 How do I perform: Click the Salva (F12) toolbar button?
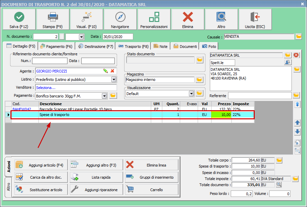click(x=19, y=20)
